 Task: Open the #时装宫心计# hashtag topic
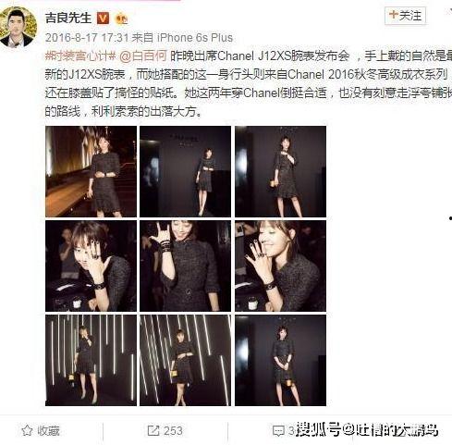click(80, 56)
